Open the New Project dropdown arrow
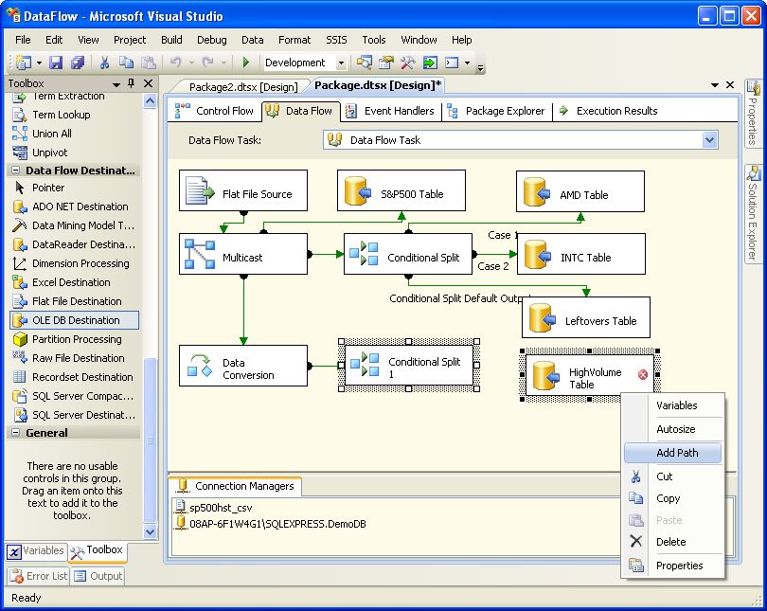 [x=39, y=63]
